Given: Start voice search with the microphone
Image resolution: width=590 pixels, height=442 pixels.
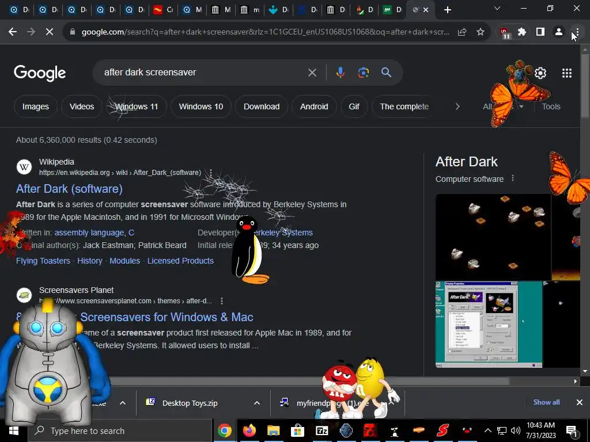Looking at the screenshot, I should tap(340, 72).
